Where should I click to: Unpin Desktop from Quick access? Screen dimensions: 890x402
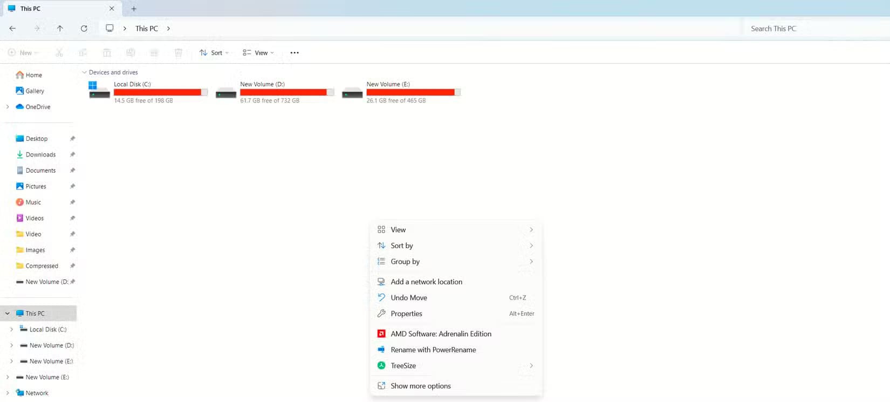(72, 139)
